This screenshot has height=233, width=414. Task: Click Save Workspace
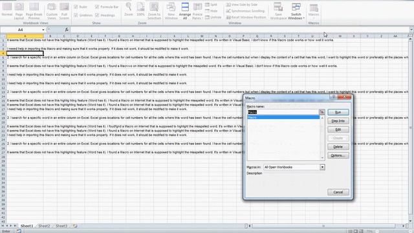coord(278,11)
